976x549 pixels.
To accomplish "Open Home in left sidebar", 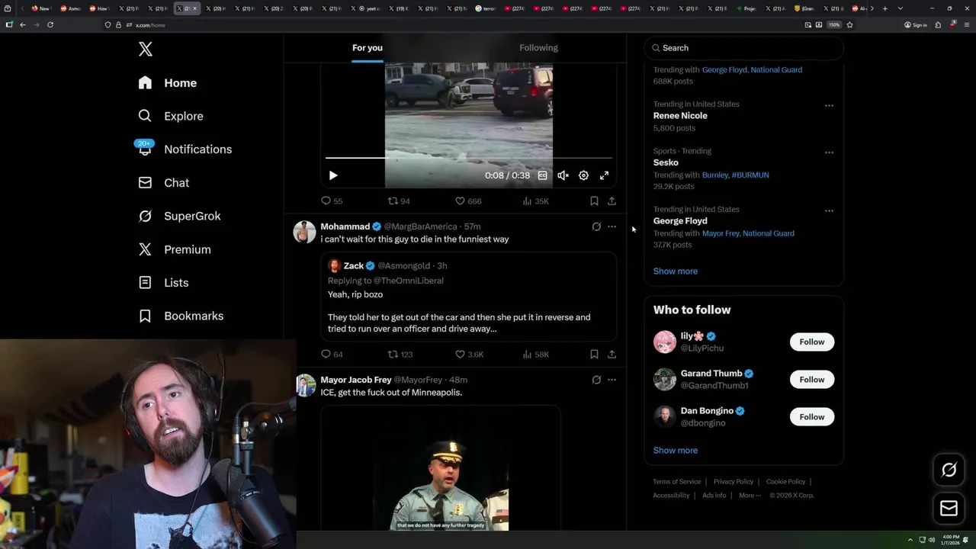I will pyautogui.click(x=168, y=83).
